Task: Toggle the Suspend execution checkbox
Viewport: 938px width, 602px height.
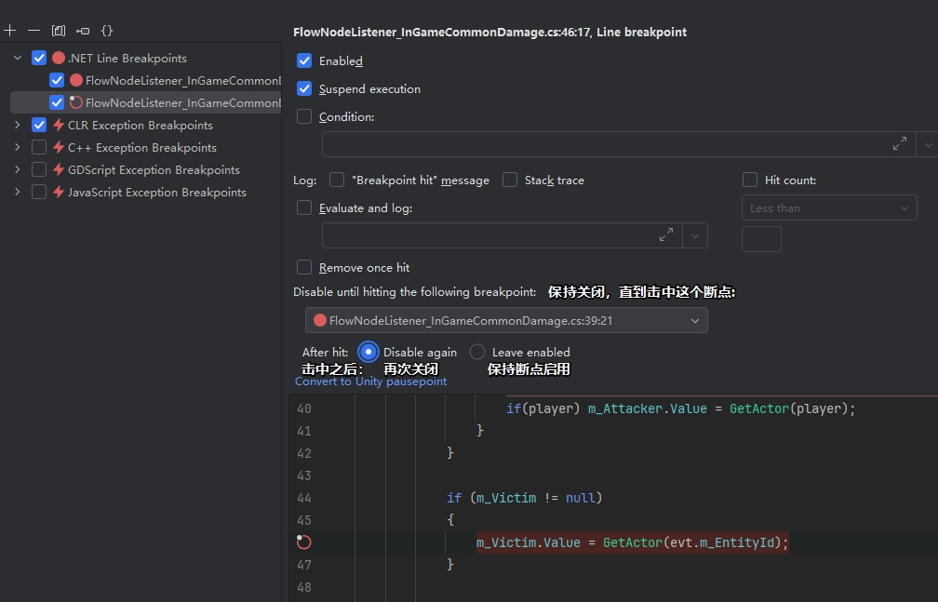Action: point(304,89)
